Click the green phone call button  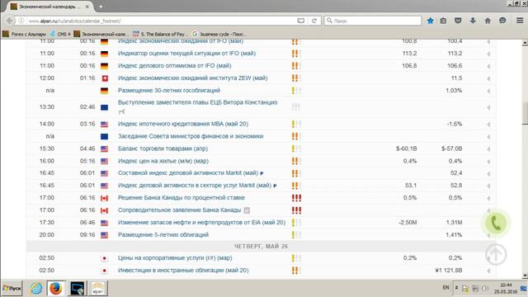pyautogui.click(x=496, y=223)
